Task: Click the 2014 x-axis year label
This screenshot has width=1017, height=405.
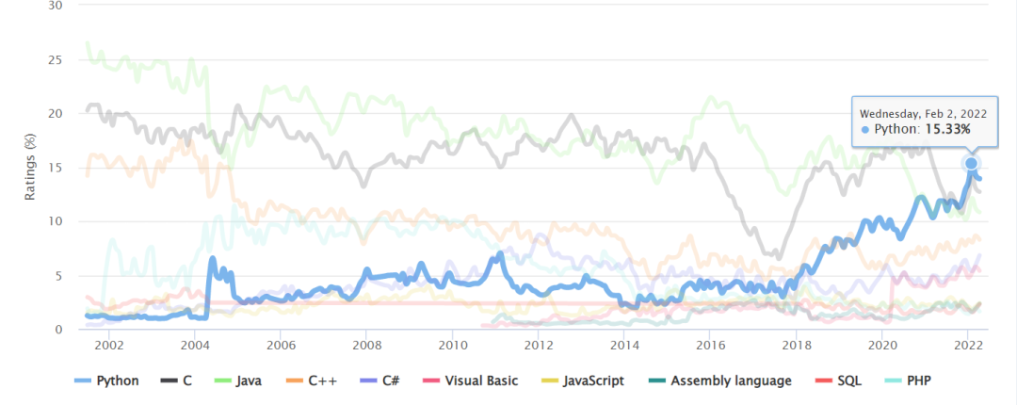Action: tap(625, 346)
